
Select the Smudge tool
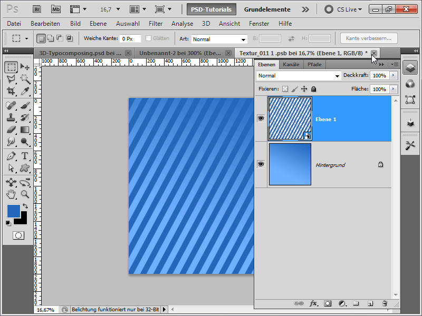11,142
